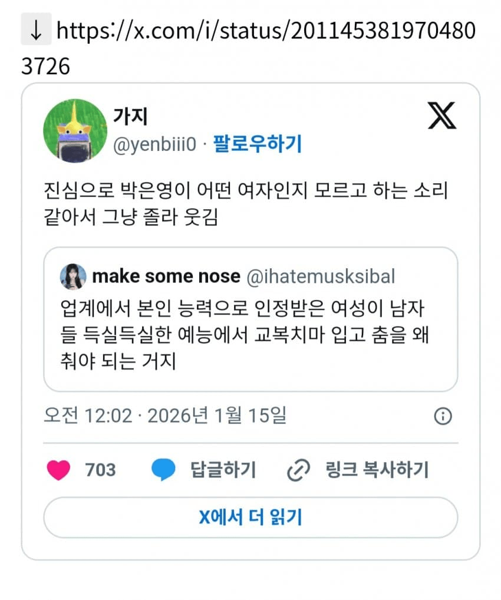
Task: Select the quoted author name make some nose
Action: [x=167, y=276]
